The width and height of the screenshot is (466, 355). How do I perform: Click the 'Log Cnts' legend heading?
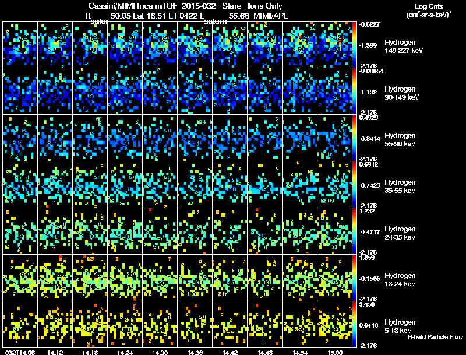[x=429, y=6]
